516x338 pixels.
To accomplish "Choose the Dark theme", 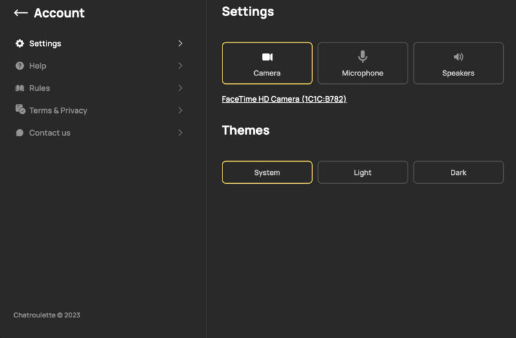I will click(x=459, y=172).
